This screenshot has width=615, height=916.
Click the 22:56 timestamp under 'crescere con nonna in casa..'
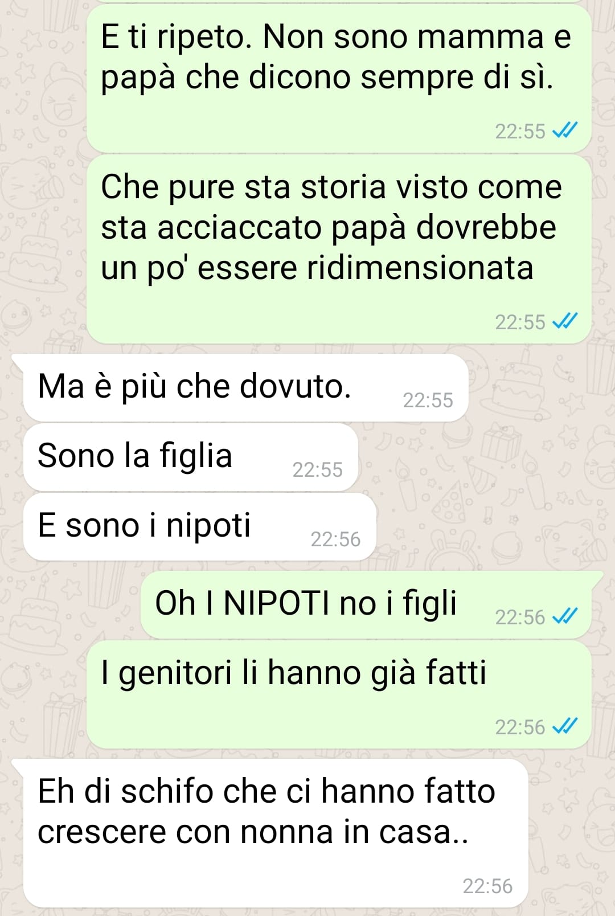487,886
